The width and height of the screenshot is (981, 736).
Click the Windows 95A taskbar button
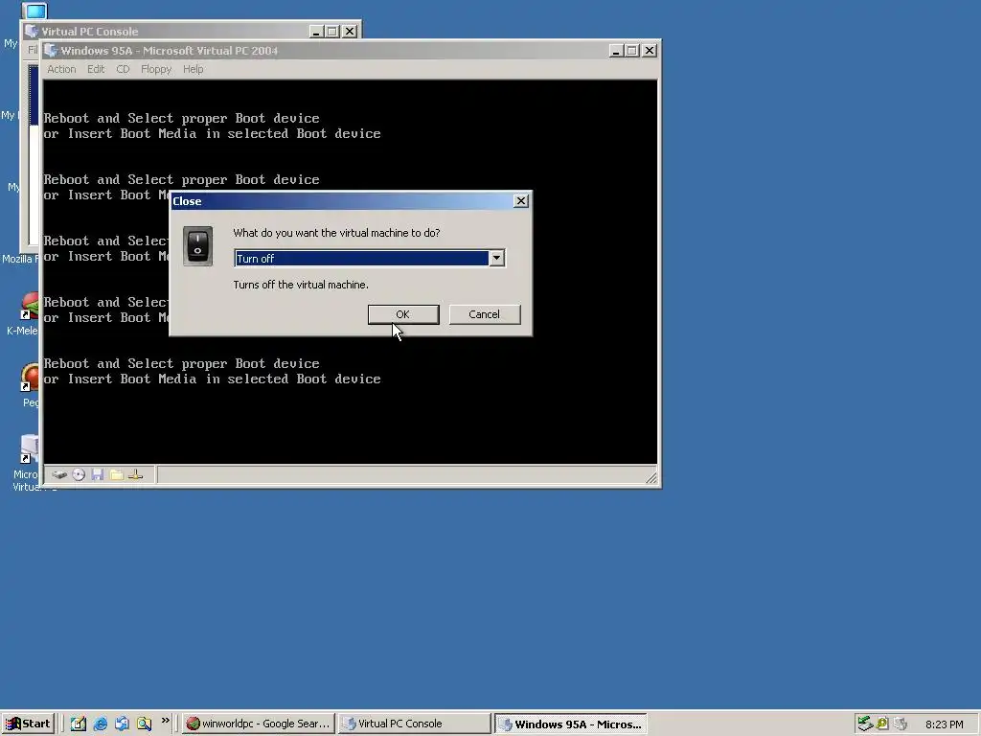(x=571, y=724)
